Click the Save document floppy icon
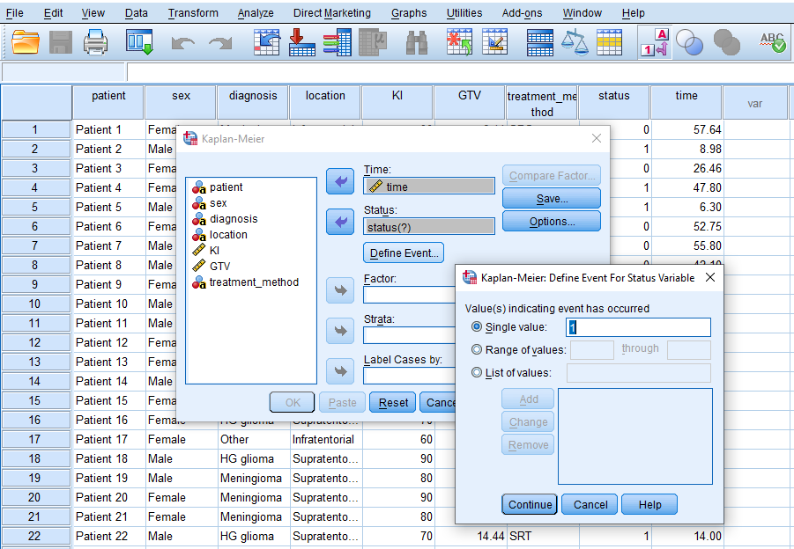Image resolution: width=794 pixels, height=549 pixels. pyautogui.click(x=61, y=42)
